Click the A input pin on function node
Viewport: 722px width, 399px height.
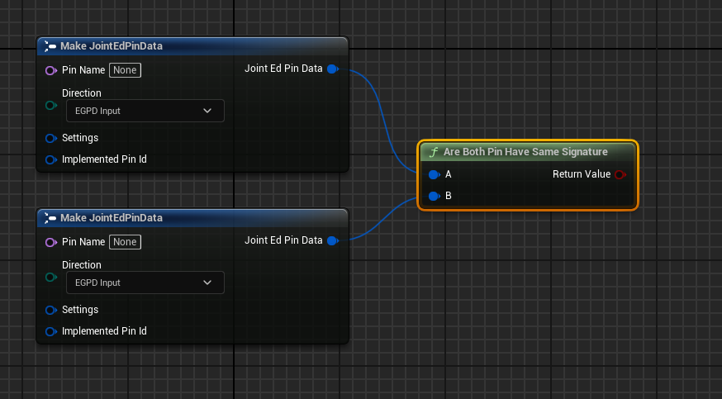tap(434, 175)
